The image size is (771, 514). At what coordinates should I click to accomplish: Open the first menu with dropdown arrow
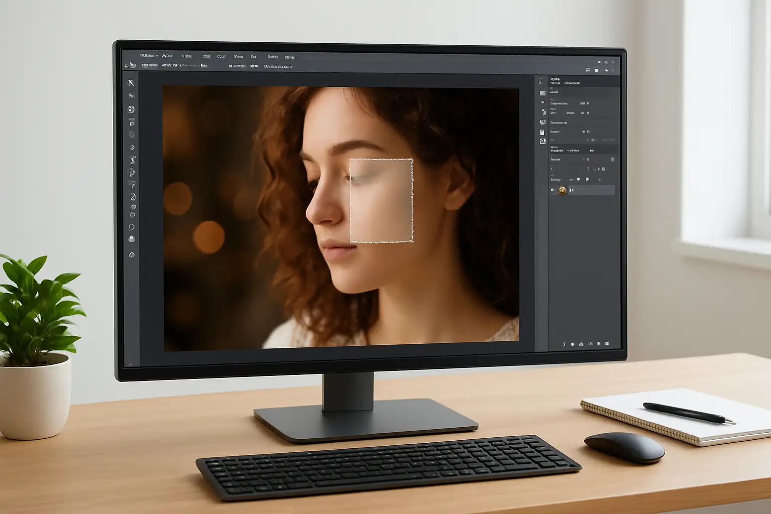click(x=149, y=56)
